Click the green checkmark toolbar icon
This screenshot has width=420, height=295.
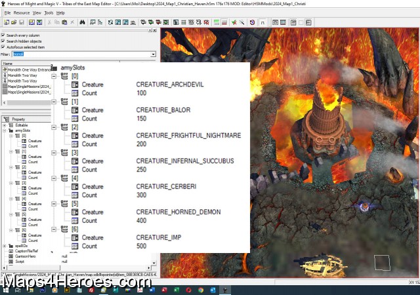[x=234, y=22]
